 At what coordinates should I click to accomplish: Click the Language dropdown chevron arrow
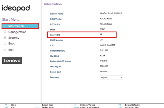(x=121, y=77)
